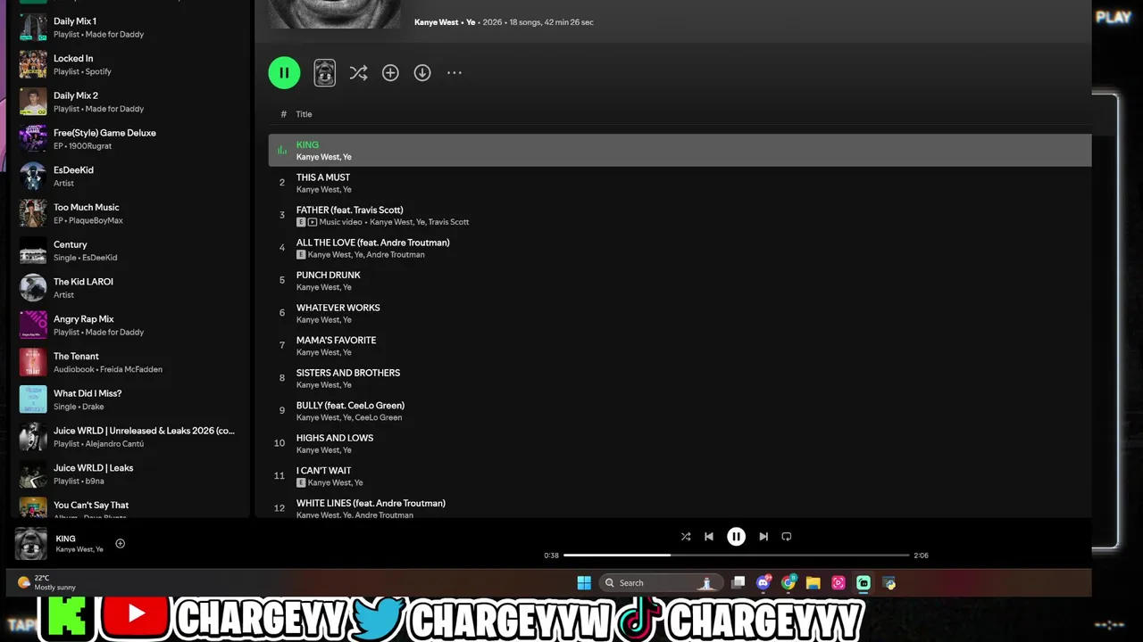The image size is (1143, 642).
Task: Click the music video icon on FATHER
Action: pyautogui.click(x=313, y=222)
